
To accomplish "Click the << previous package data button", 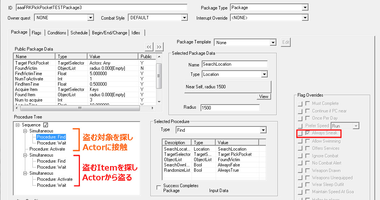I will click(149, 47).
